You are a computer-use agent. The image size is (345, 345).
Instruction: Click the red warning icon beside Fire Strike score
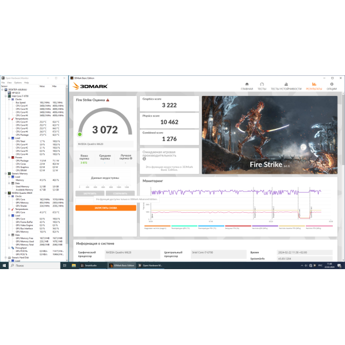(x=108, y=100)
